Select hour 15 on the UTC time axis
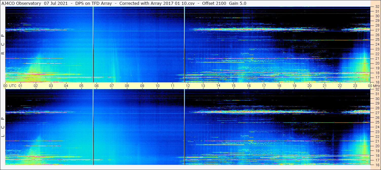381x170 pixels. 233,86
